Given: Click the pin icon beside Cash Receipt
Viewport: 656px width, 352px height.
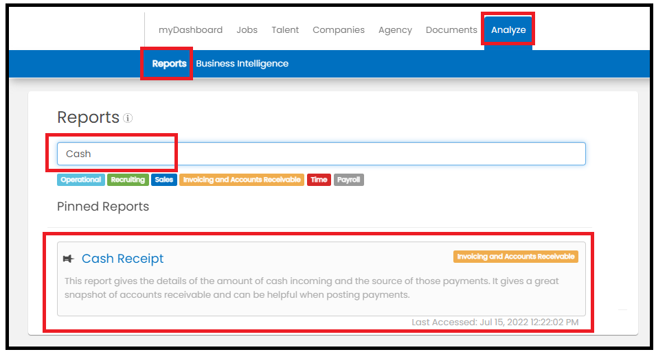Looking at the screenshot, I should tap(68, 259).
